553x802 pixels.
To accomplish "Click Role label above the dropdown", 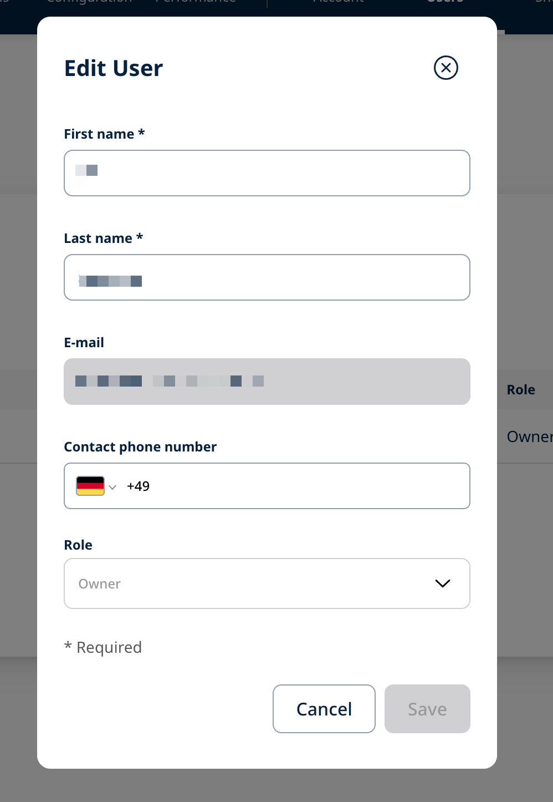I will 78,545.
